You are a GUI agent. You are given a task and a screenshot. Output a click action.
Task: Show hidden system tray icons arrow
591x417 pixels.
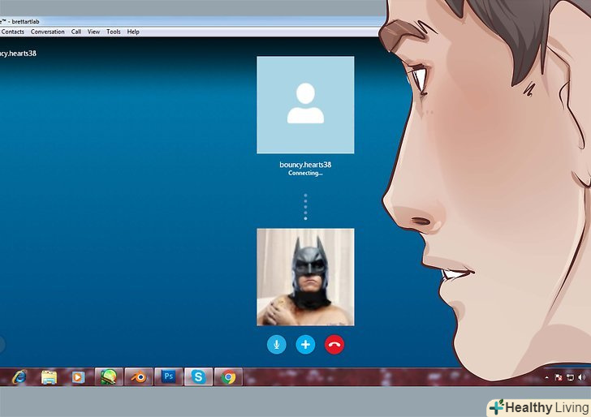click(x=546, y=377)
